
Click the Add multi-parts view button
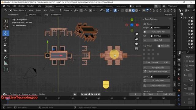156,71
